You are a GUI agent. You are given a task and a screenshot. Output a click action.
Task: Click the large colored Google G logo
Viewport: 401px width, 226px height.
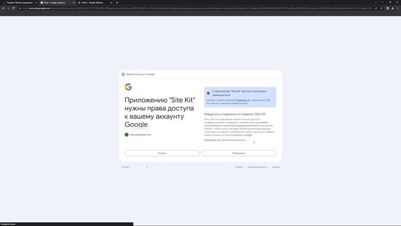click(128, 87)
